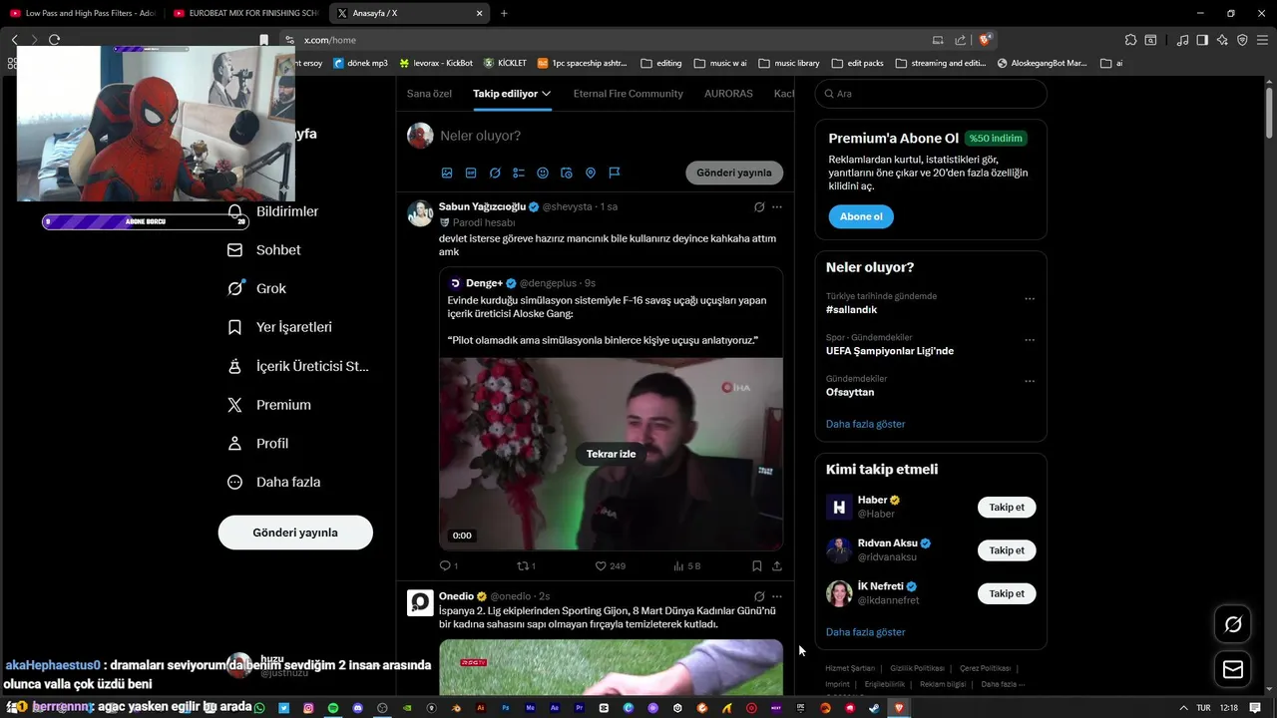Screen dimensions: 1277x718
Task: Click the flag icon in composer toolbar
Action: [x=615, y=173]
